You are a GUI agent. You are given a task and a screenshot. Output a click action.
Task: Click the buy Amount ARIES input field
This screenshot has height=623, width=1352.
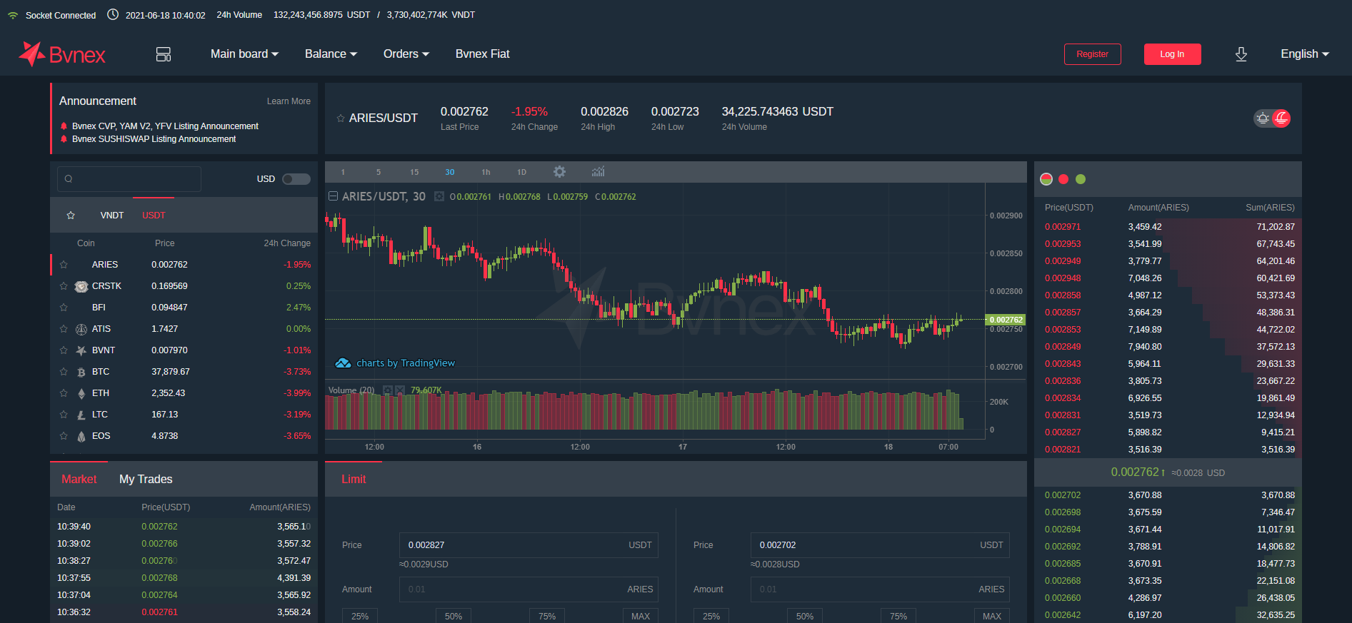529,589
